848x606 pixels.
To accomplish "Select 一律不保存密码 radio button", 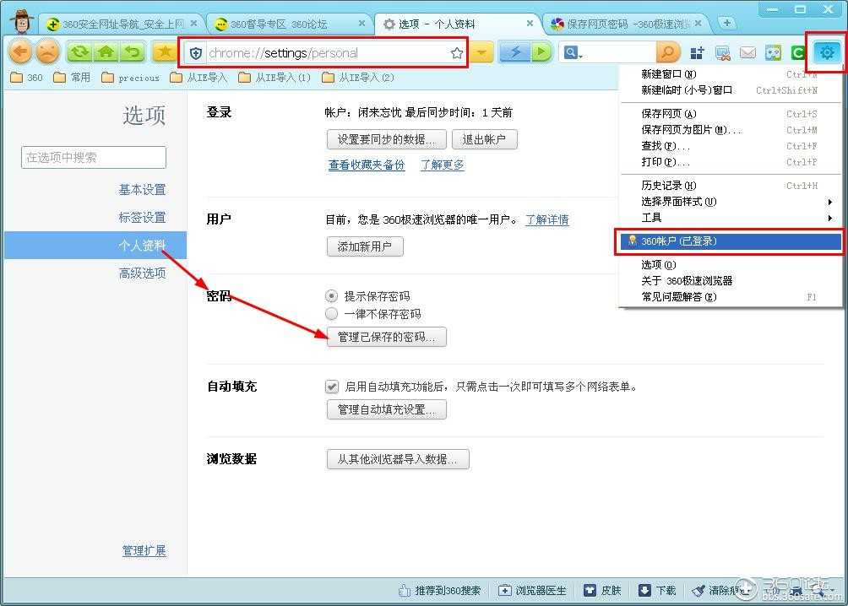I will 331,313.
